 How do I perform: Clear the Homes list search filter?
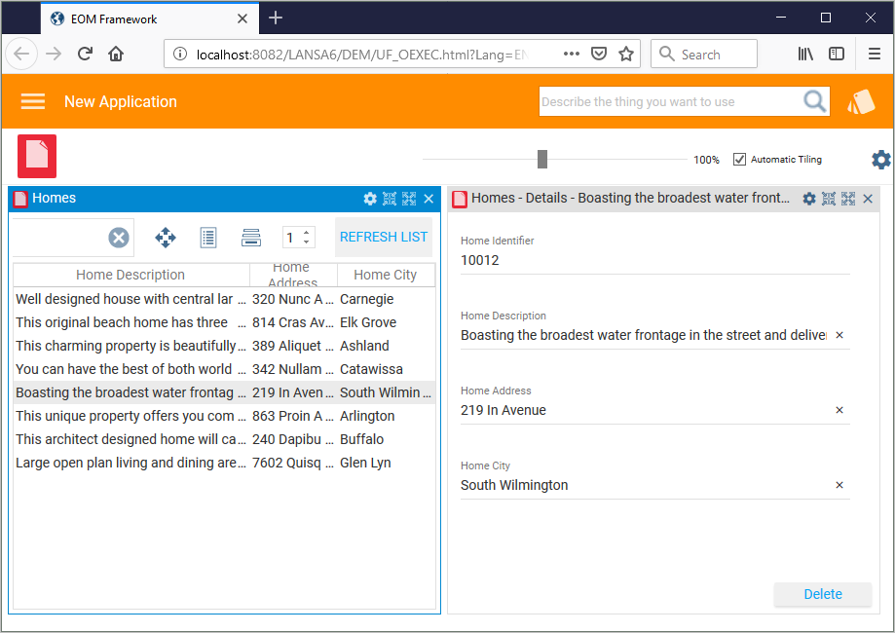(x=118, y=238)
